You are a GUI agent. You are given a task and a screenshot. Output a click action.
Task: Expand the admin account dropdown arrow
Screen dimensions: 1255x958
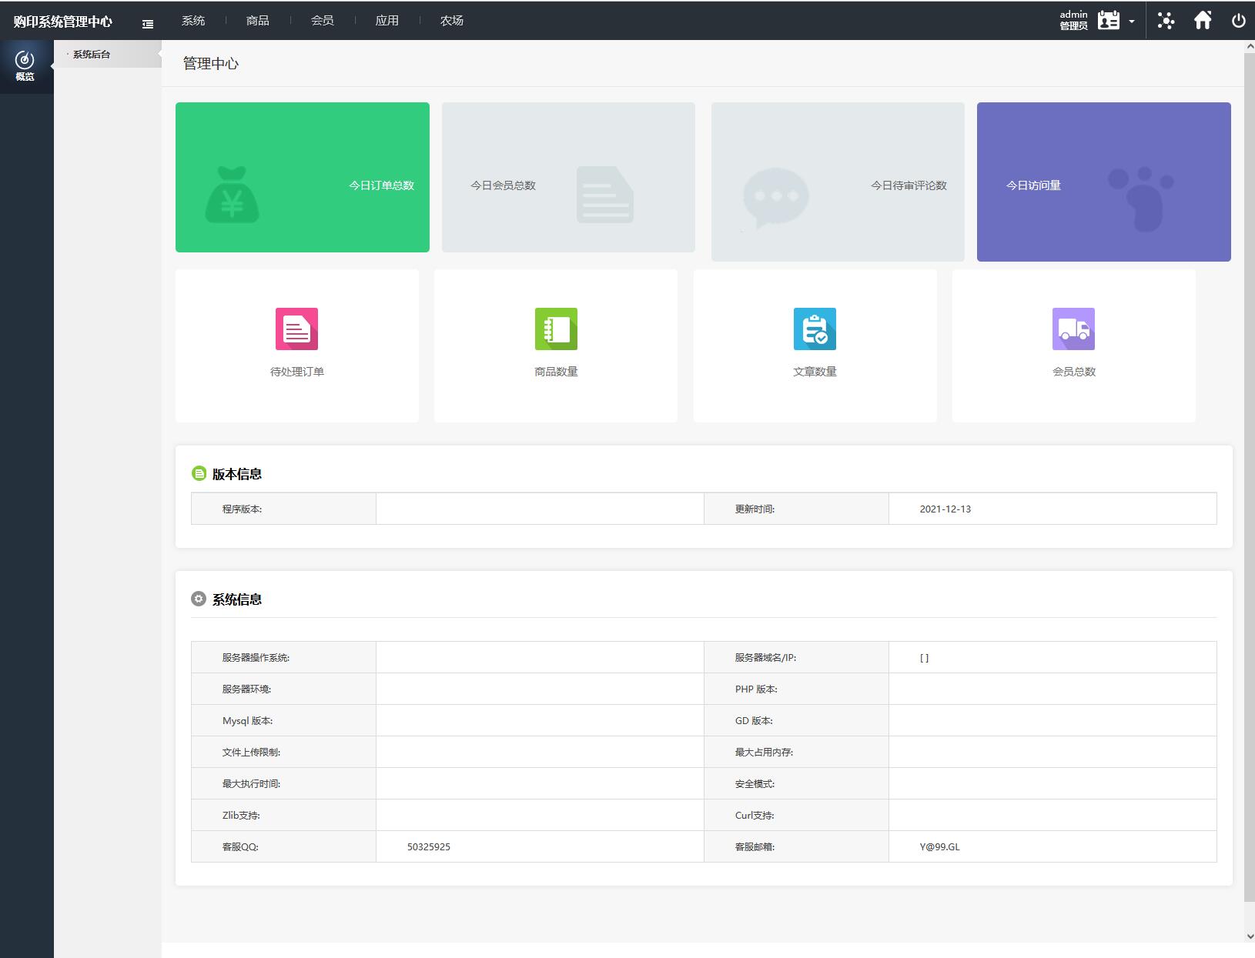1132,22
